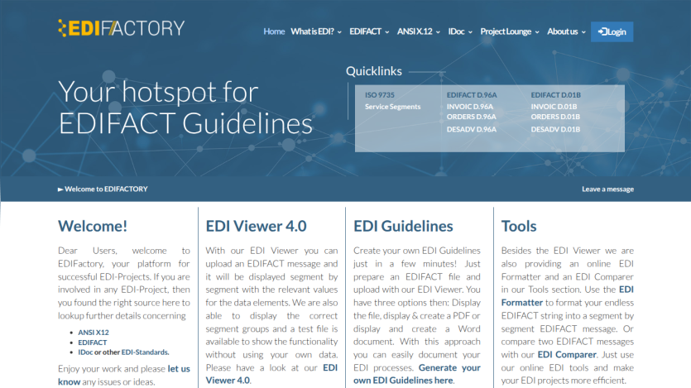Open the EDIFACT D.01B quicklink
Viewport: 691px width, 388px height.
pos(556,95)
